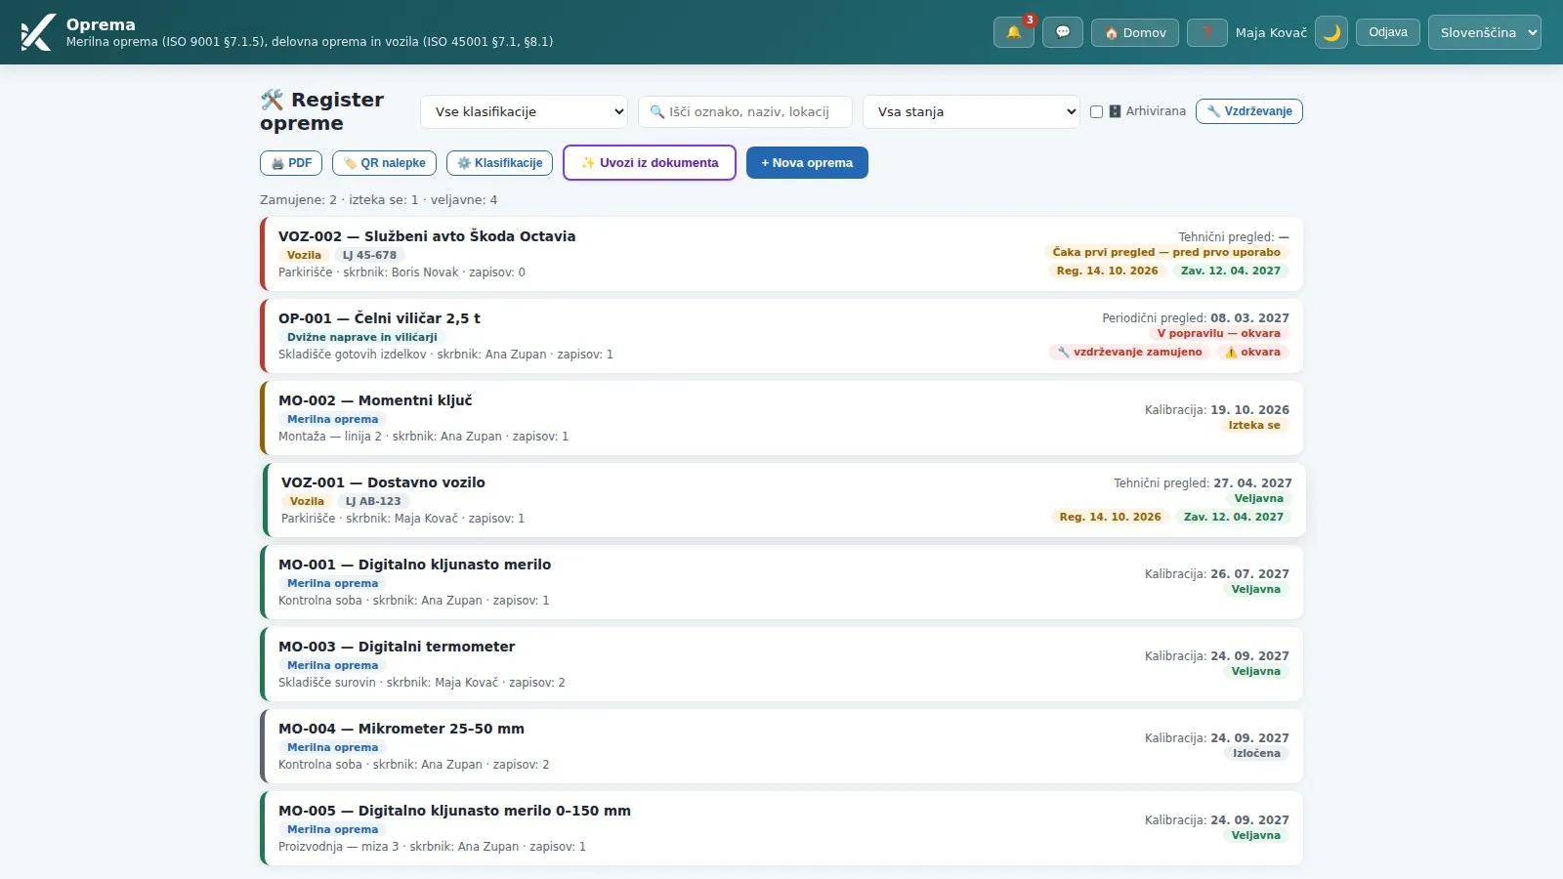Click the Vozila tag on VOZ-002
Image resolution: width=1563 pixels, height=879 pixels.
304,256
